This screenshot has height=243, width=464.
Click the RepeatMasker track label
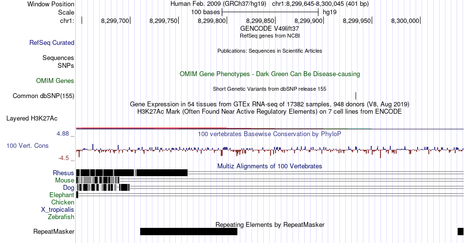tap(54, 231)
